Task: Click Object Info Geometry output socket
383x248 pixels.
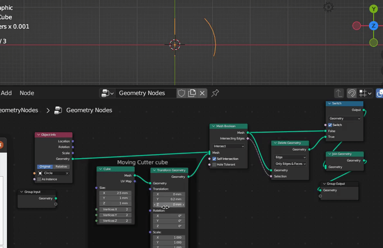Action: tap(73, 159)
